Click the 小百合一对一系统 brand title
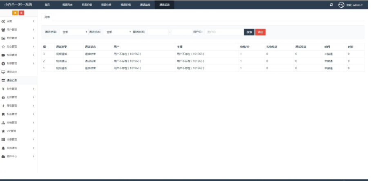Viewport: 371px width, 181px height. tap(18, 4)
